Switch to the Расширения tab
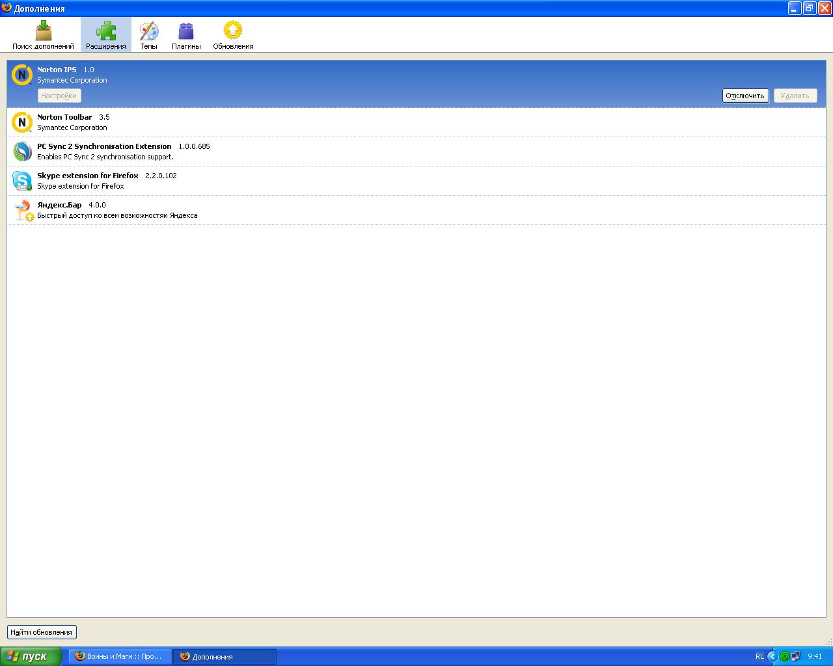Viewport: 833px width, 666px height. tap(105, 35)
